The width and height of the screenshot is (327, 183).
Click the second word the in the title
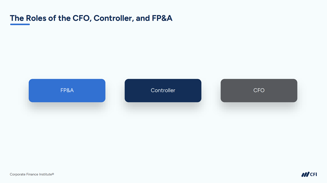point(64,18)
